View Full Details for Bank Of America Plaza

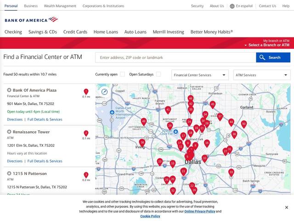tap(45, 119)
